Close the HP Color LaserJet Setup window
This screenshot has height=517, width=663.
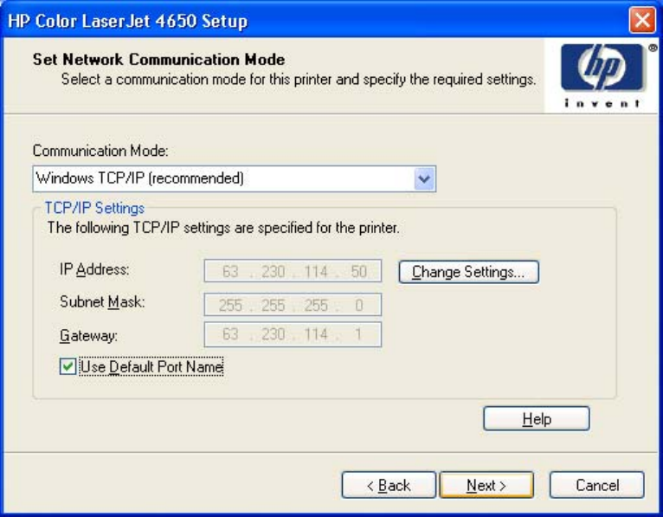(642, 20)
